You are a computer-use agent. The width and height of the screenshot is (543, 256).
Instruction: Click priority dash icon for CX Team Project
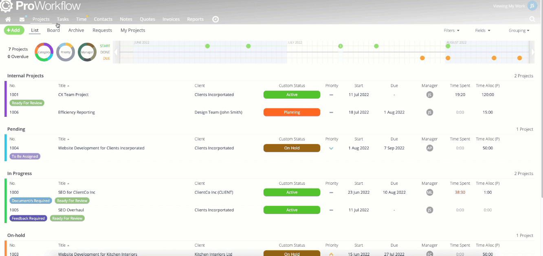(331, 95)
